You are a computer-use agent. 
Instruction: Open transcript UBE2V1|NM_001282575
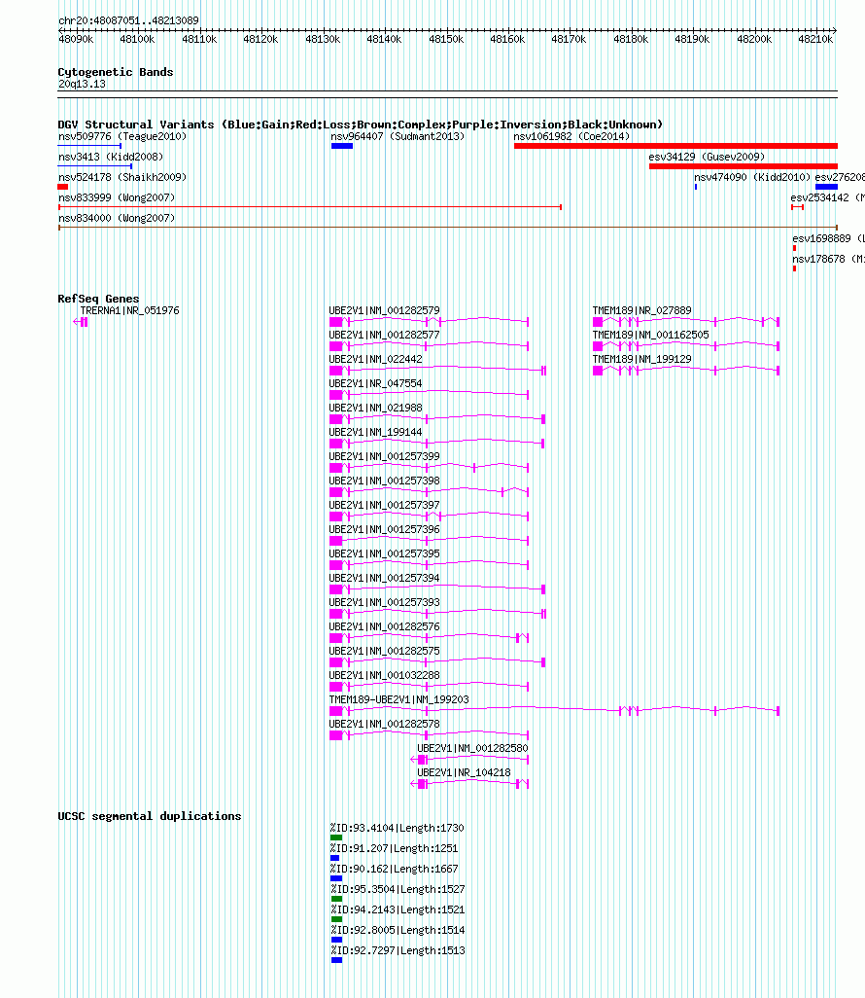click(384, 651)
